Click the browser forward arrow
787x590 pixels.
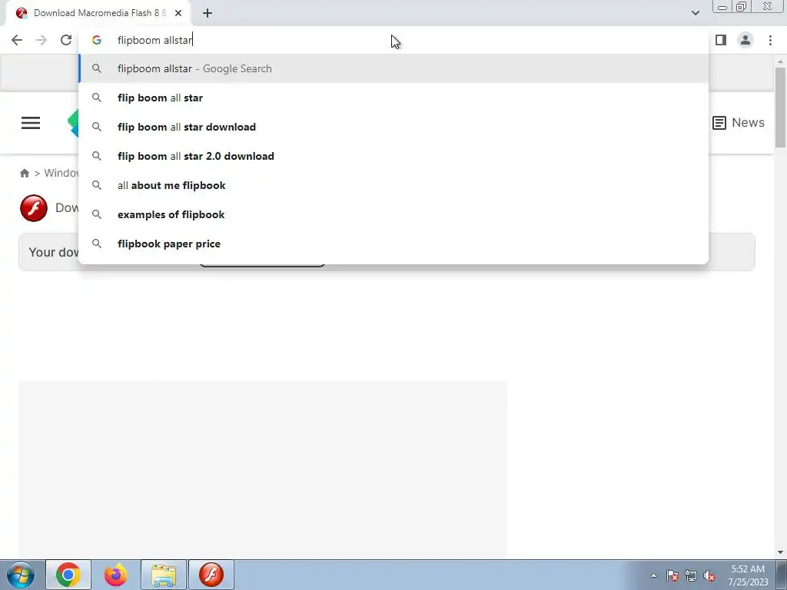point(42,40)
